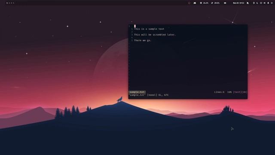The image size is (275, 155).
Task: Switch to workspace 2 in top bar
Action: click(9, 3)
